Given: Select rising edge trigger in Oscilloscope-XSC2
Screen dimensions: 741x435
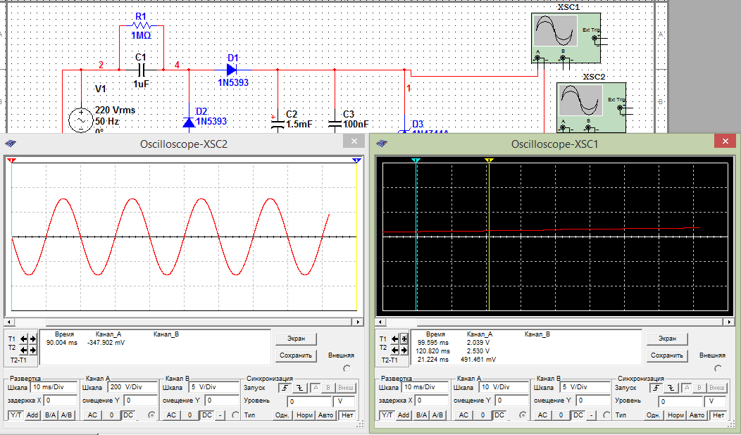Looking at the screenshot, I should (285, 388).
